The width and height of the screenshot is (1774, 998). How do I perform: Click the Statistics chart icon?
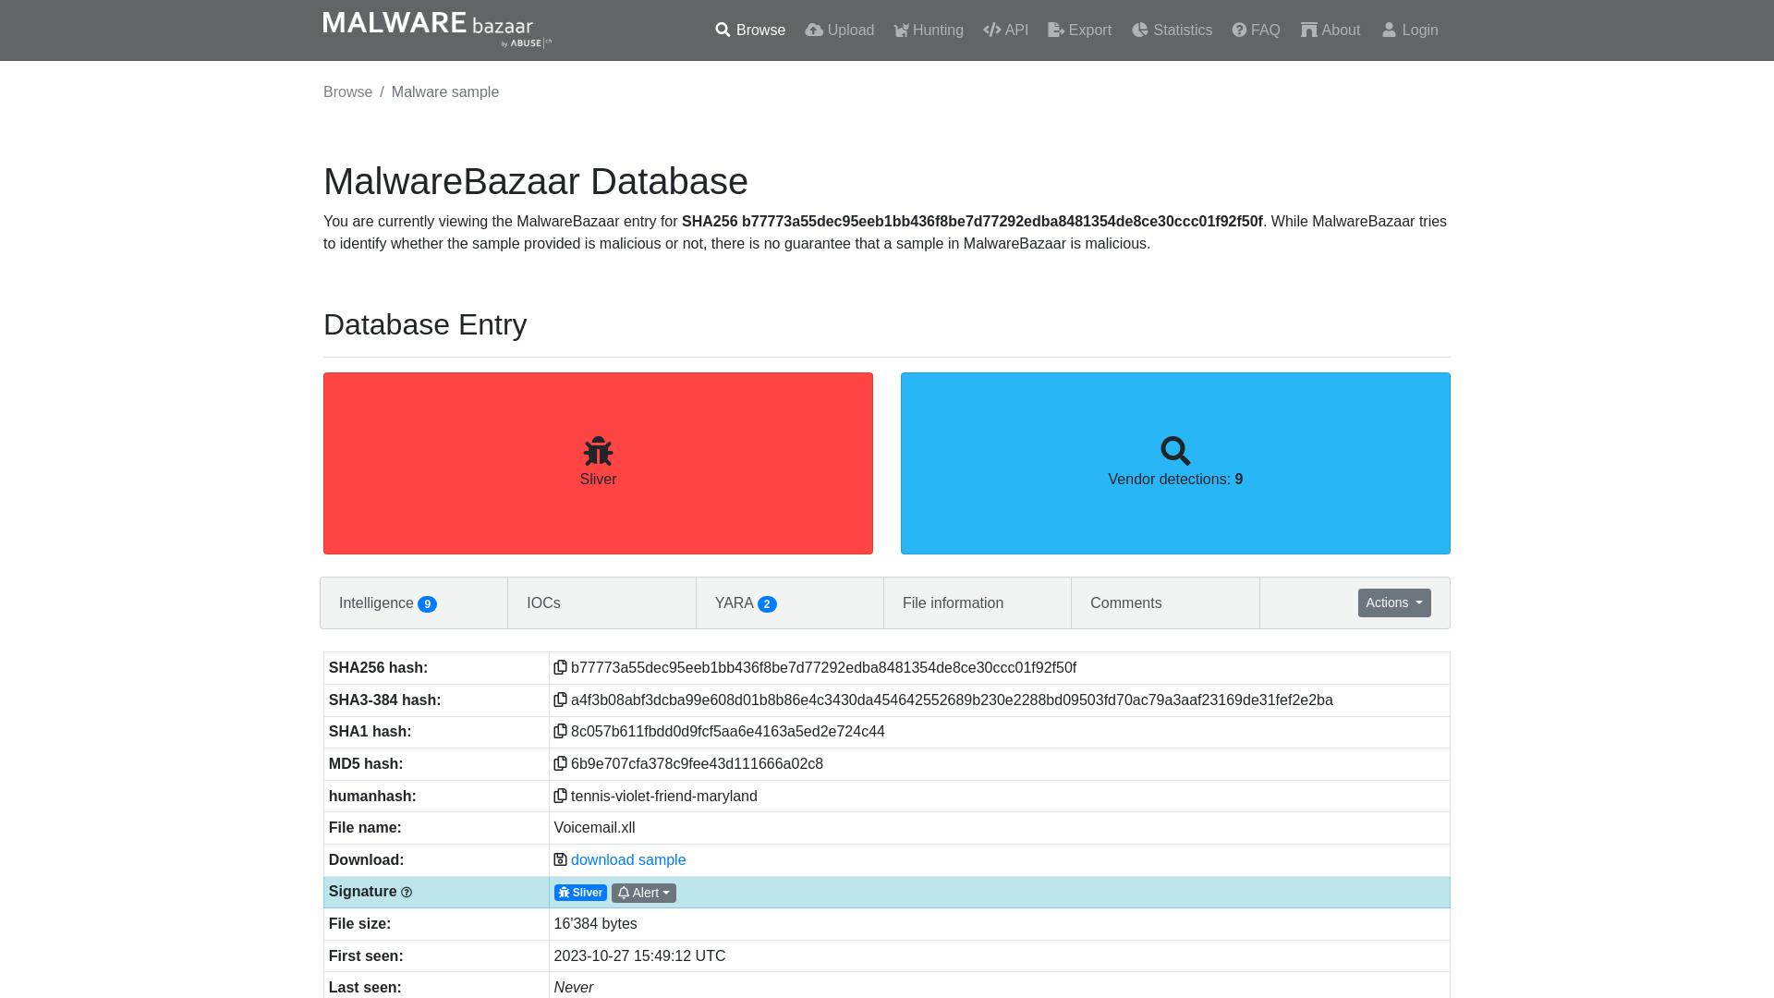pyautogui.click(x=1139, y=30)
